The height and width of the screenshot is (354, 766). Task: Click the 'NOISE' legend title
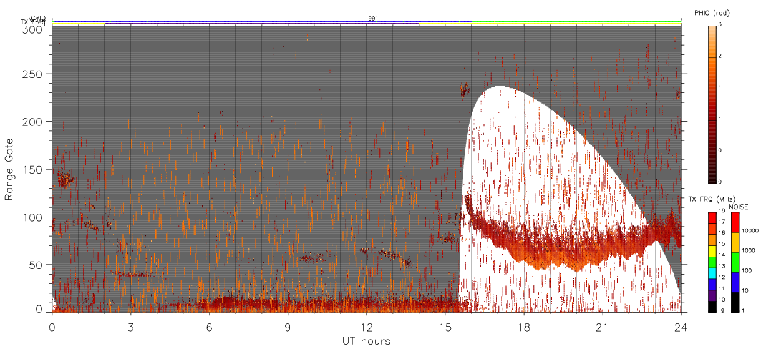tap(738, 207)
